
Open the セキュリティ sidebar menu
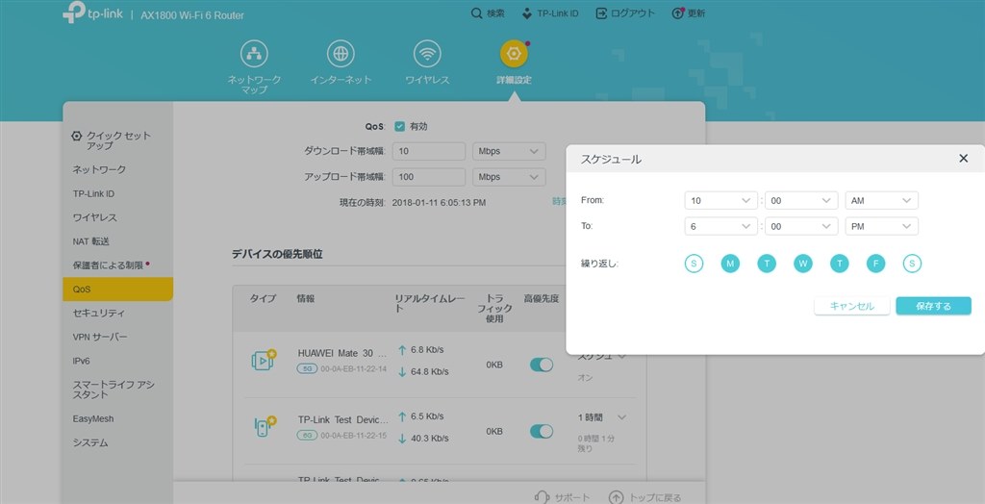99,313
